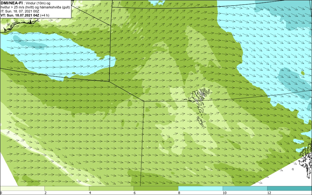
Task: Click the legend value label '2'
Action: pos(46,193)
